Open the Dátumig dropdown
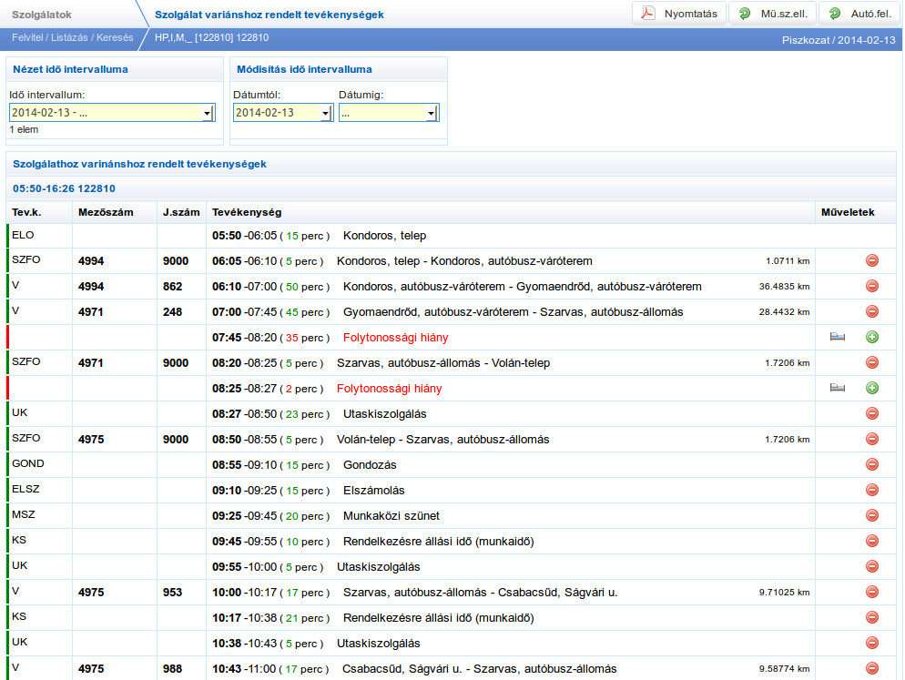 click(x=389, y=113)
